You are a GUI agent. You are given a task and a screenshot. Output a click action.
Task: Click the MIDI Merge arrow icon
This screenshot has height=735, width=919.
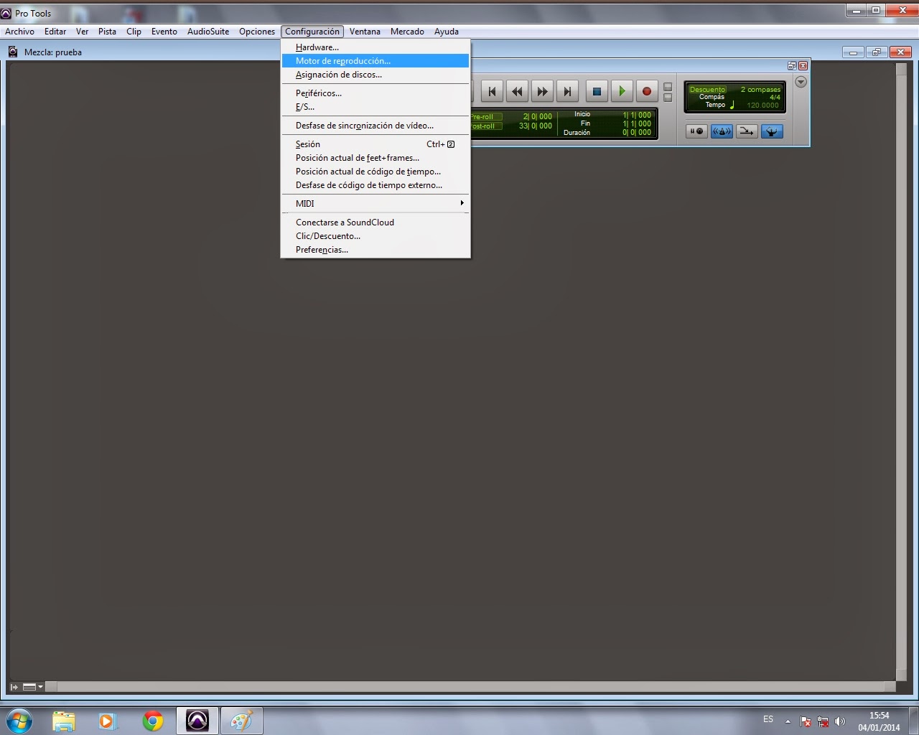tap(747, 131)
